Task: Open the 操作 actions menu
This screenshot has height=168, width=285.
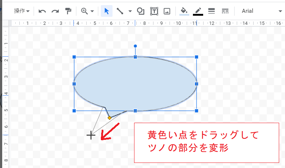Action: [x=22, y=11]
